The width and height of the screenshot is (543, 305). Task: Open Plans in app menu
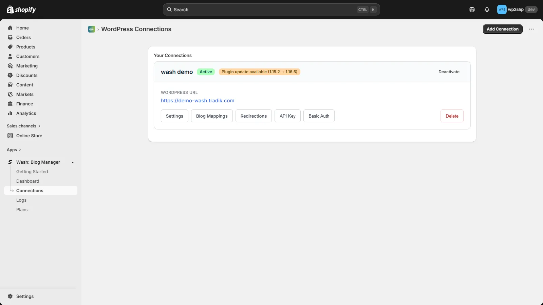tap(22, 209)
